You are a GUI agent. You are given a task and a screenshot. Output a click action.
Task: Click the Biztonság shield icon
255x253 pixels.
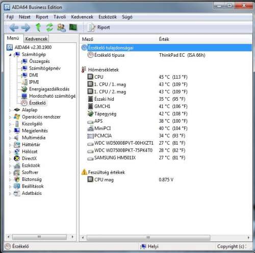17,179
